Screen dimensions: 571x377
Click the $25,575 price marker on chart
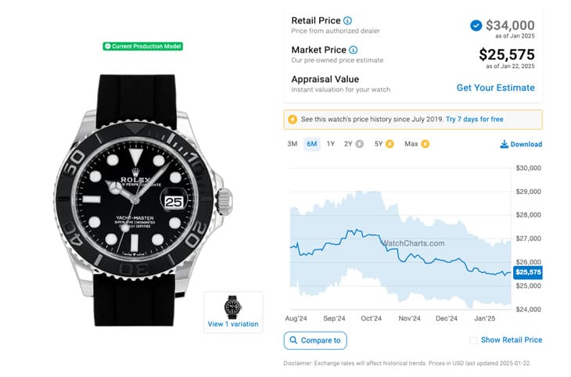[527, 272]
